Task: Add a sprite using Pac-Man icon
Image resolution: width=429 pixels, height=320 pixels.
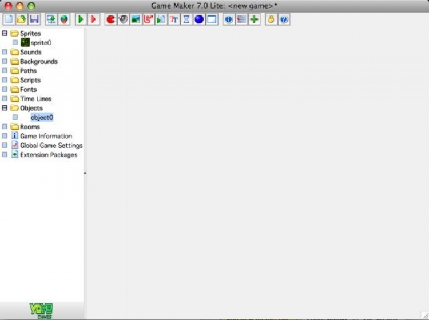Action: [x=110, y=19]
